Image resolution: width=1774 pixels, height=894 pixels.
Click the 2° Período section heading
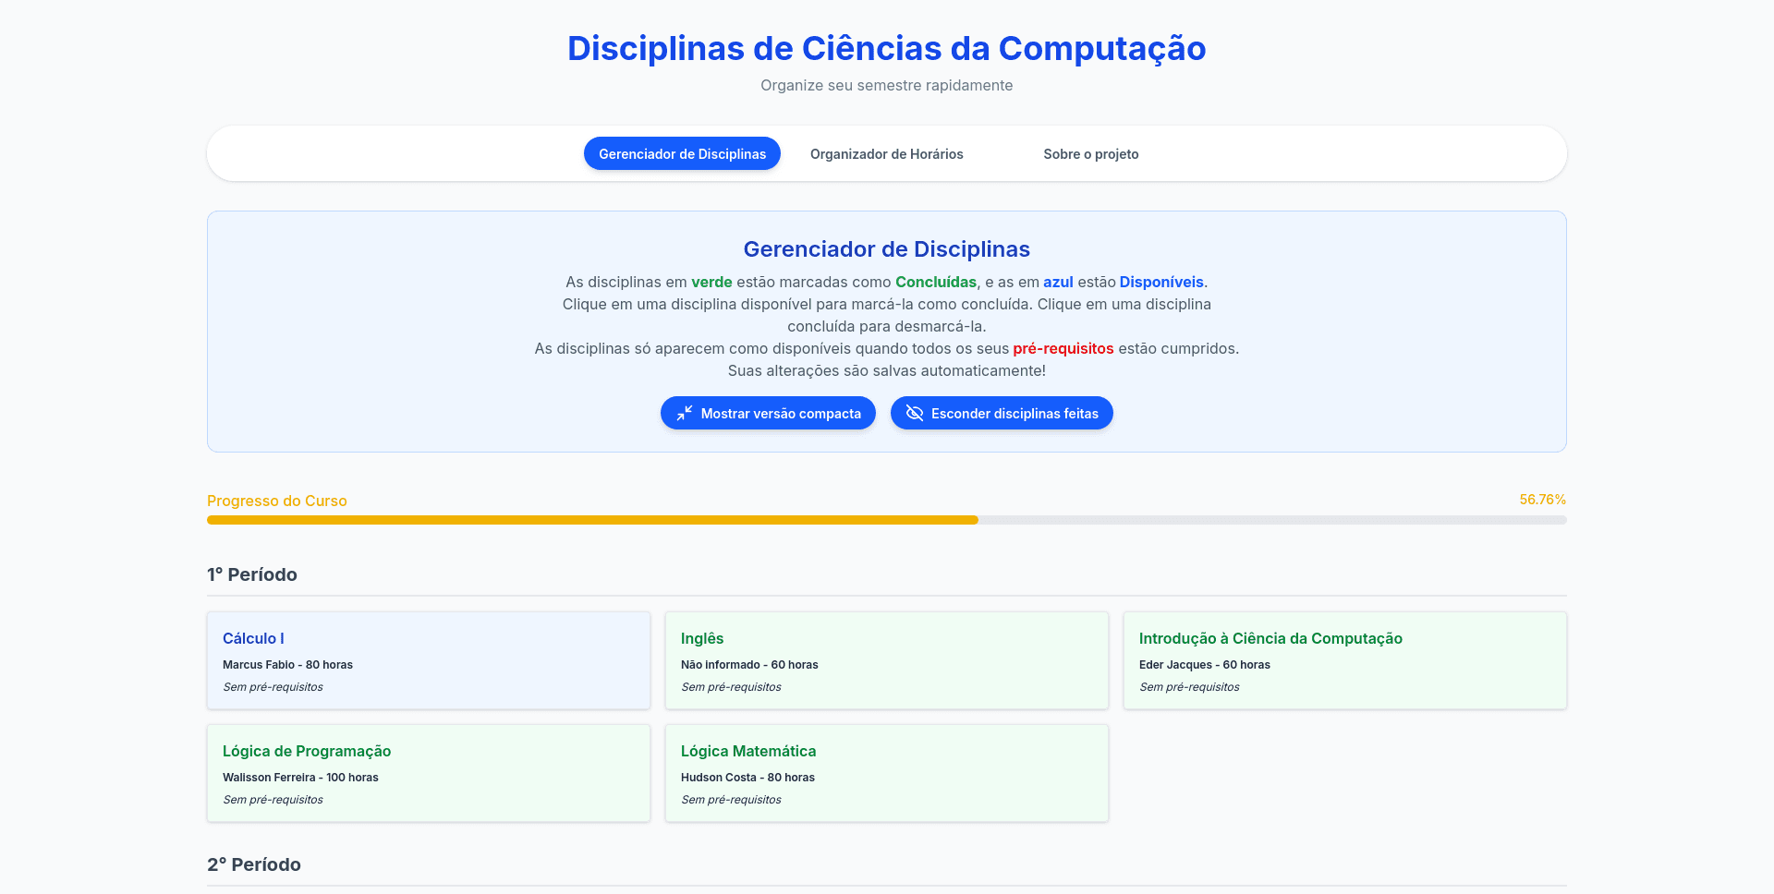pos(253,864)
